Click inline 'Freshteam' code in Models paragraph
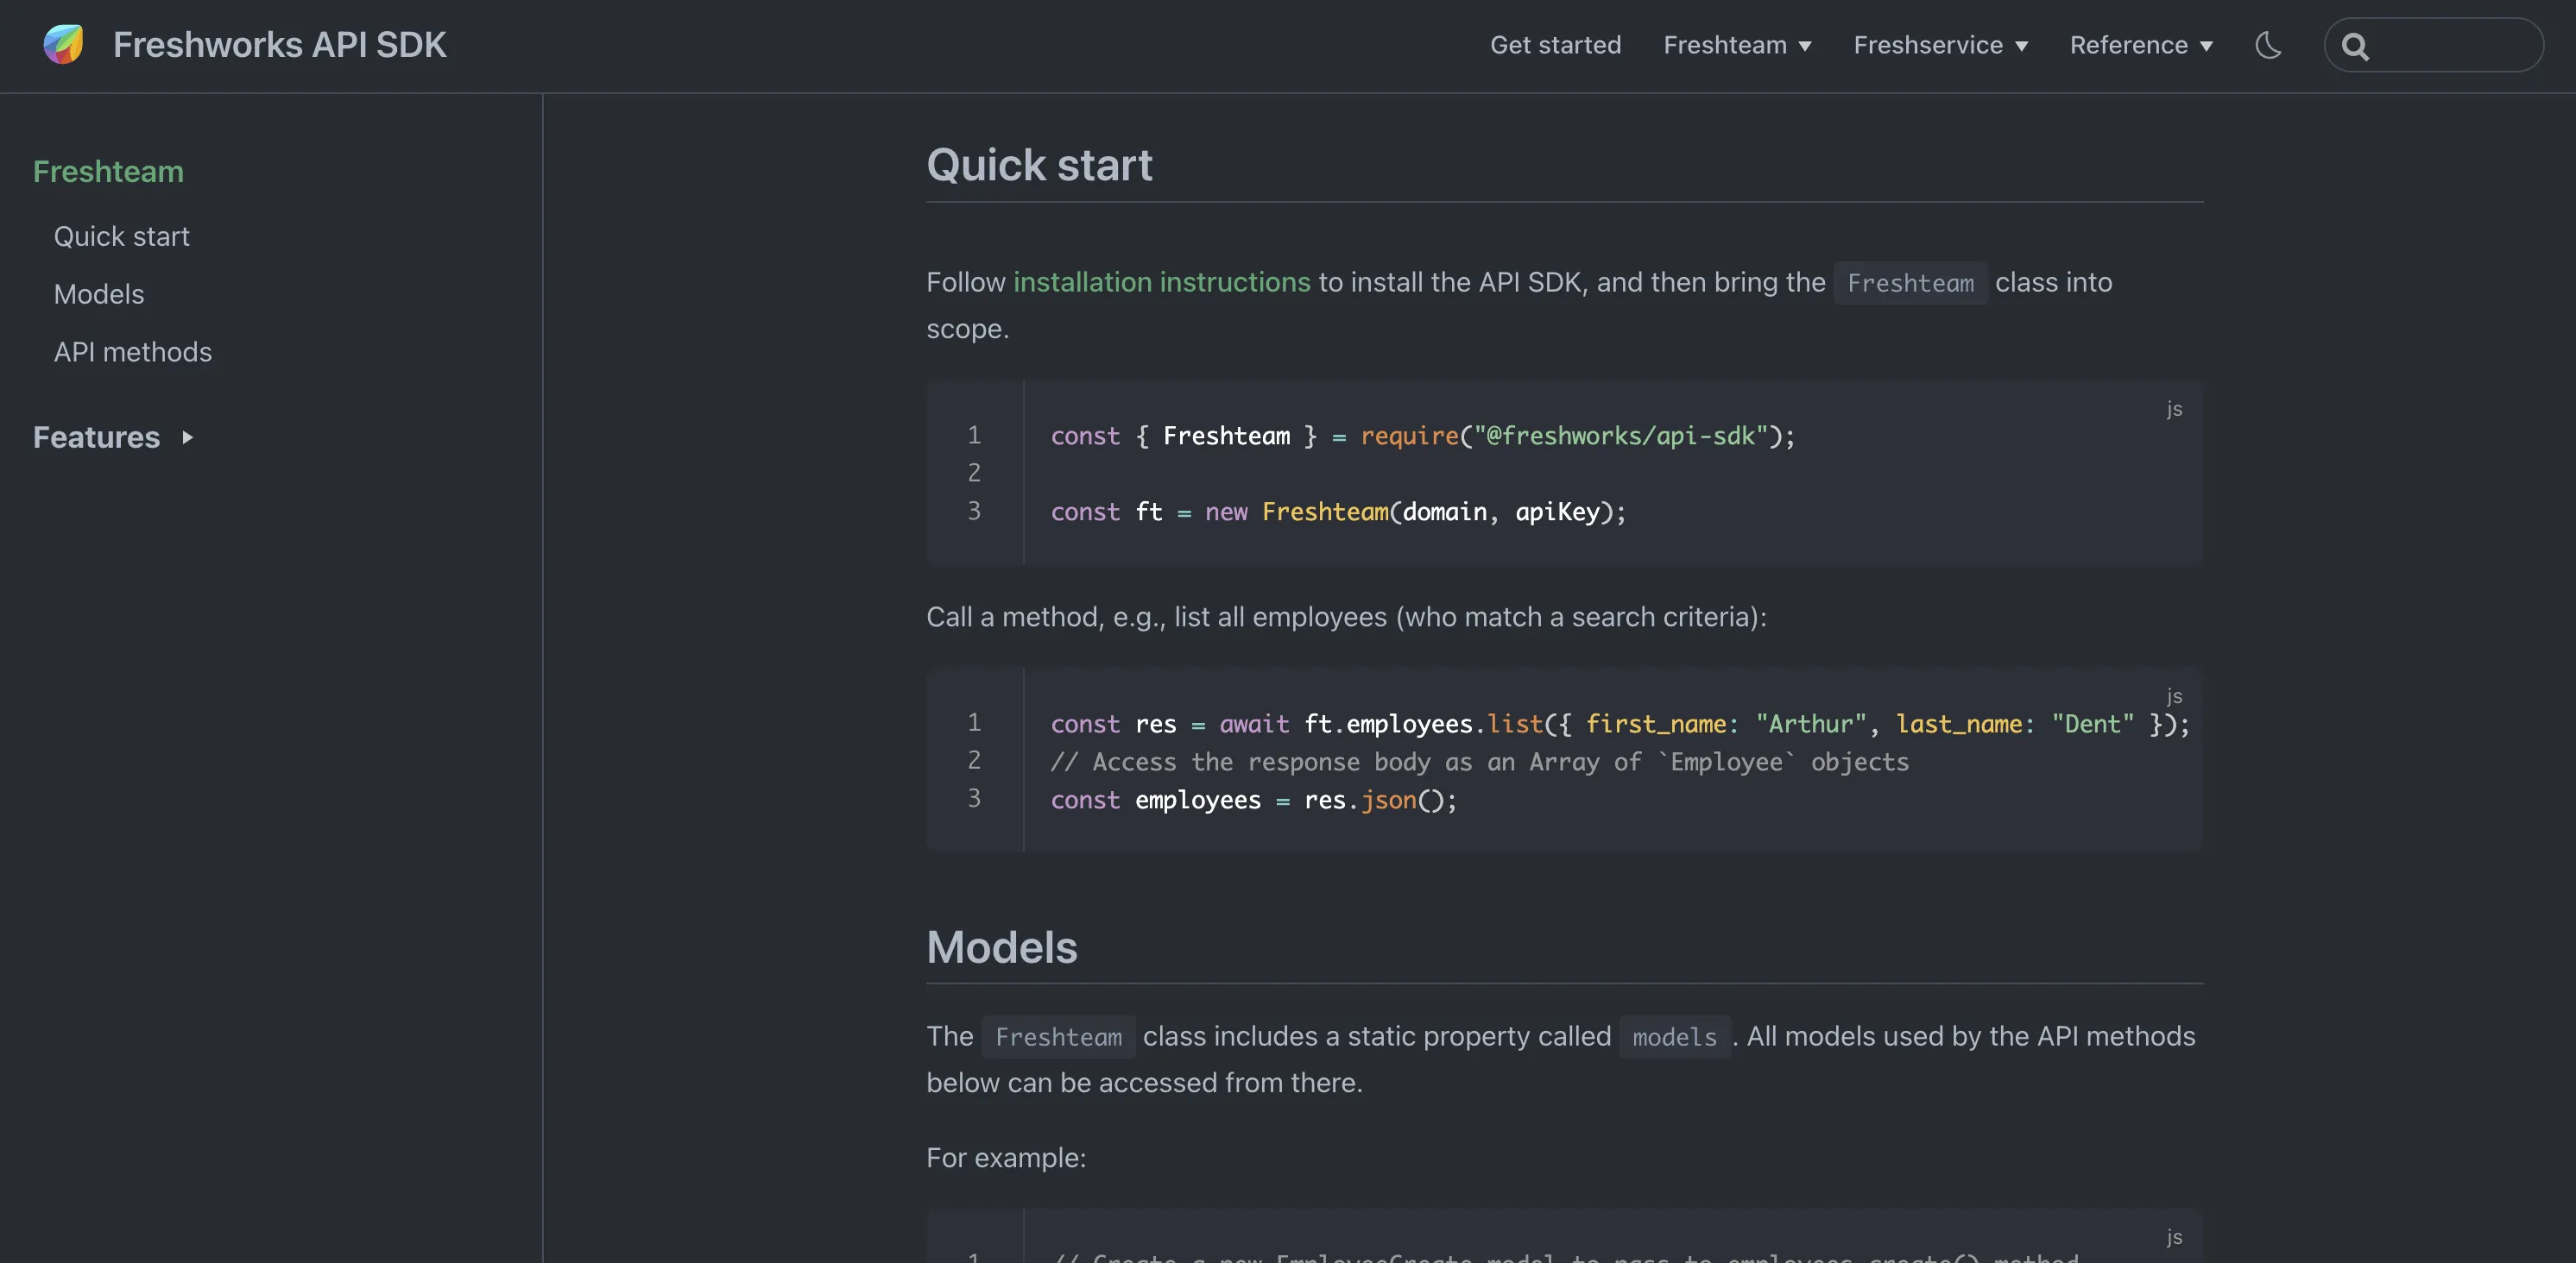Screen dimensions: 2576x1263 [x=1058, y=1037]
